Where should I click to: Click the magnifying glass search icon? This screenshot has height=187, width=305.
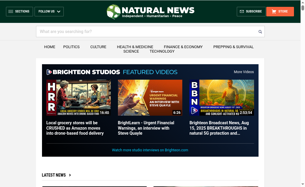(x=260, y=32)
